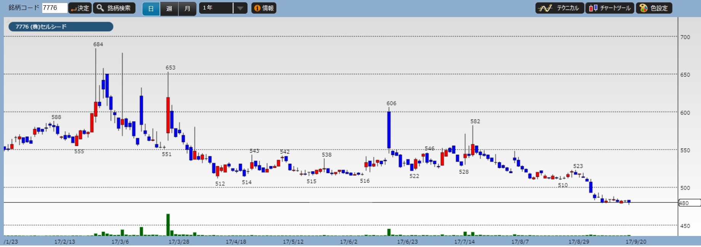This screenshot has height=247, width=701.
Task: Click the 653 high price label
Action: coord(171,67)
